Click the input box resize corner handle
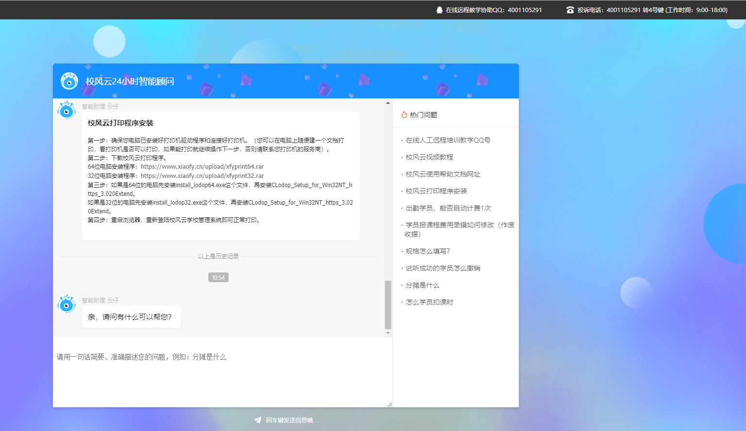746x431 pixels. [389, 404]
